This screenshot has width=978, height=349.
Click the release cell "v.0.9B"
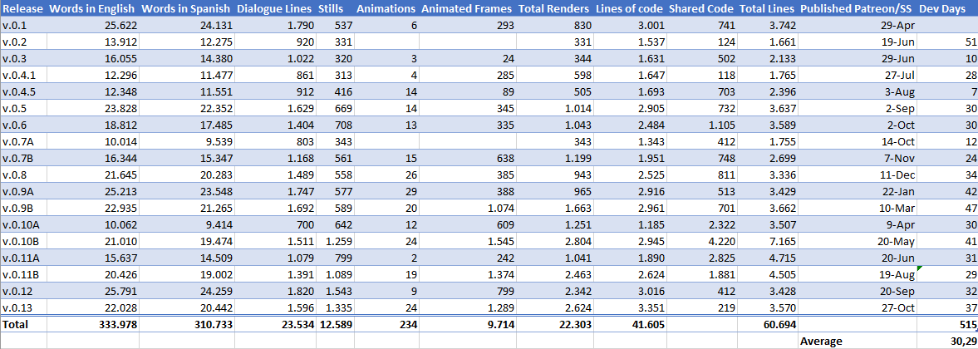click(23, 208)
